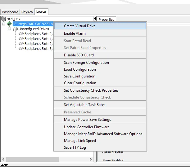190x167 pixels.
Task: Switch to the Physical tab
Action: tap(27, 12)
